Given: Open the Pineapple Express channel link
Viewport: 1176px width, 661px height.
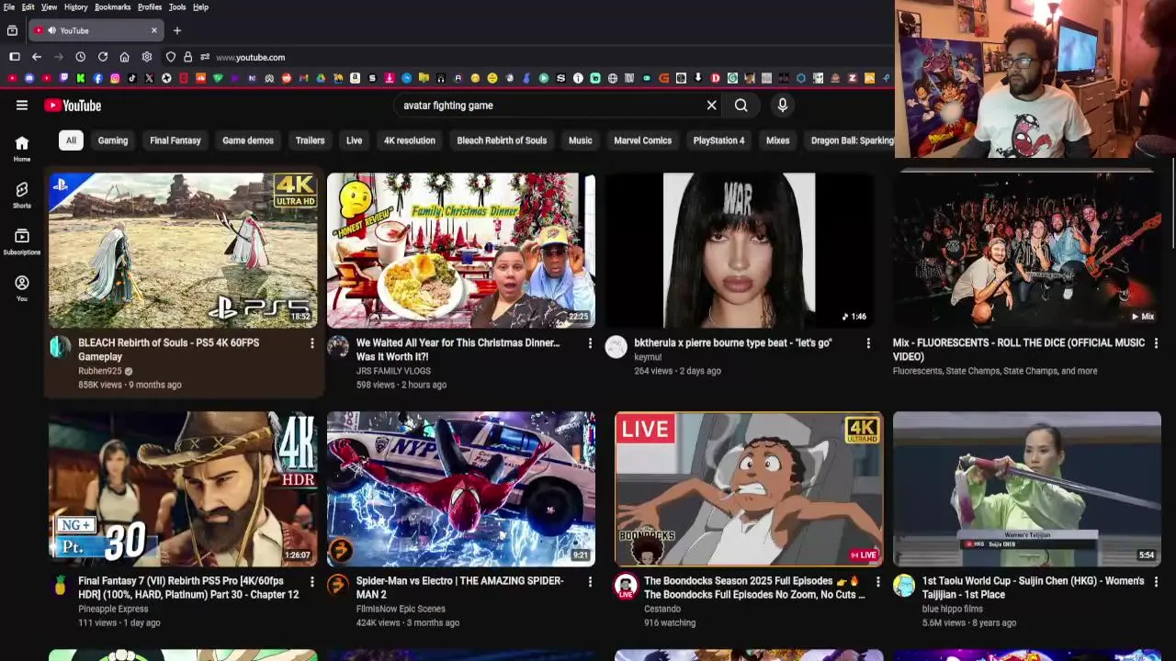Looking at the screenshot, I should (x=113, y=609).
